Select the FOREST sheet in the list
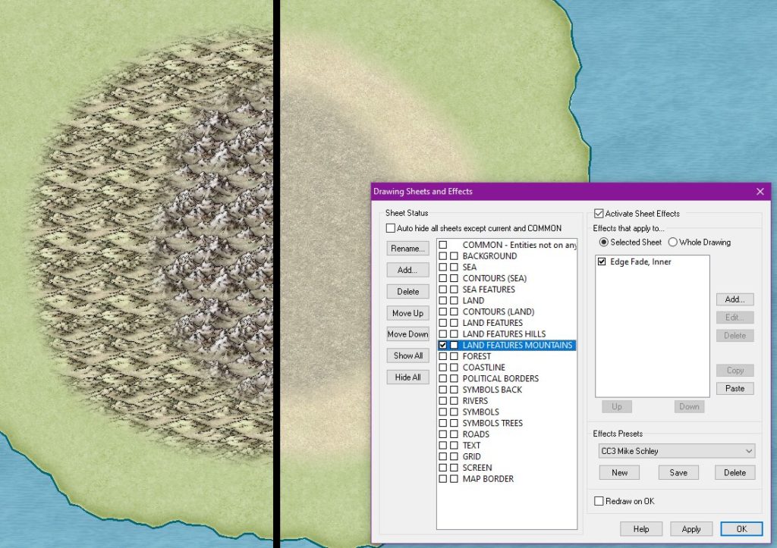 pyautogui.click(x=478, y=356)
